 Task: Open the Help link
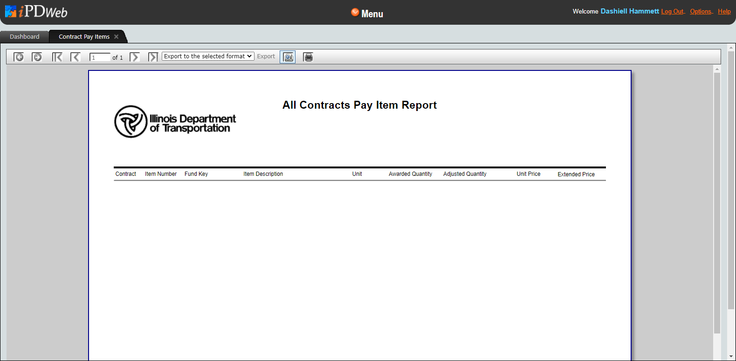pyautogui.click(x=724, y=12)
